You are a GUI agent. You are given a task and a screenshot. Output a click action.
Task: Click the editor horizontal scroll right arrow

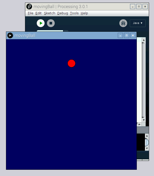click(139, 124)
